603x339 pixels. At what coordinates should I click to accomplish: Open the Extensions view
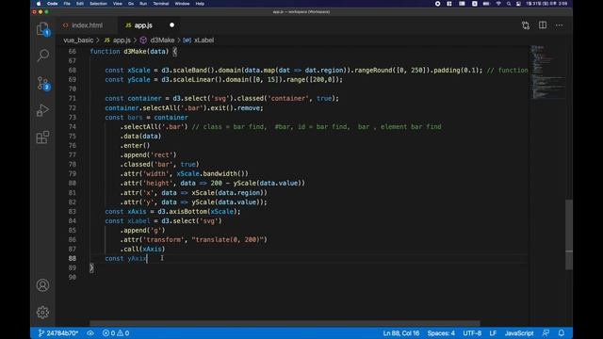[42, 137]
